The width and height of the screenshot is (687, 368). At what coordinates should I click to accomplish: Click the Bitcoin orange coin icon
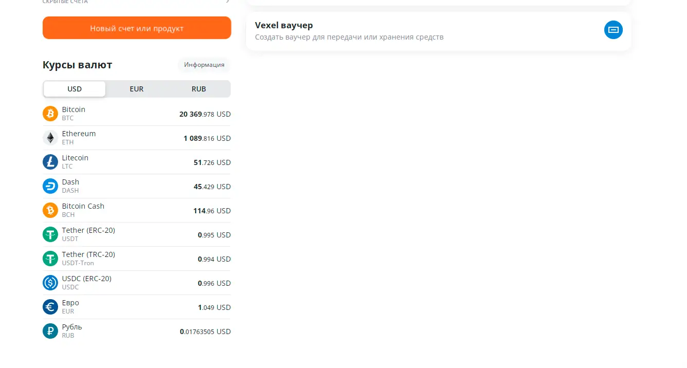[x=50, y=114]
